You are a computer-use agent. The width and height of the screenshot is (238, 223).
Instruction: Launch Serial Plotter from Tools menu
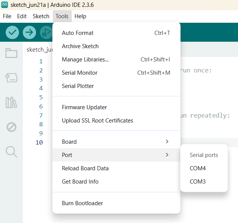coord(116,86)
